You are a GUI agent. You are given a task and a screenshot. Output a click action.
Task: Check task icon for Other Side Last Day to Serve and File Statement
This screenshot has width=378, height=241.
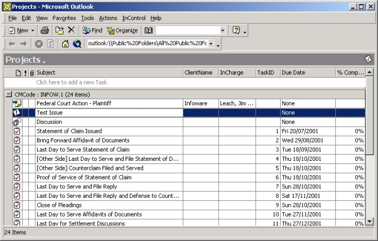[x=17, y=159]
